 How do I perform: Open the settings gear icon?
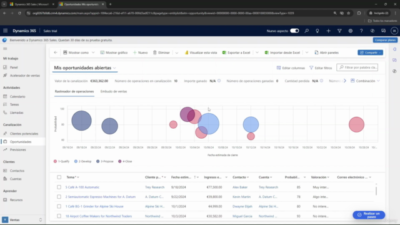[x=351, y=31]
